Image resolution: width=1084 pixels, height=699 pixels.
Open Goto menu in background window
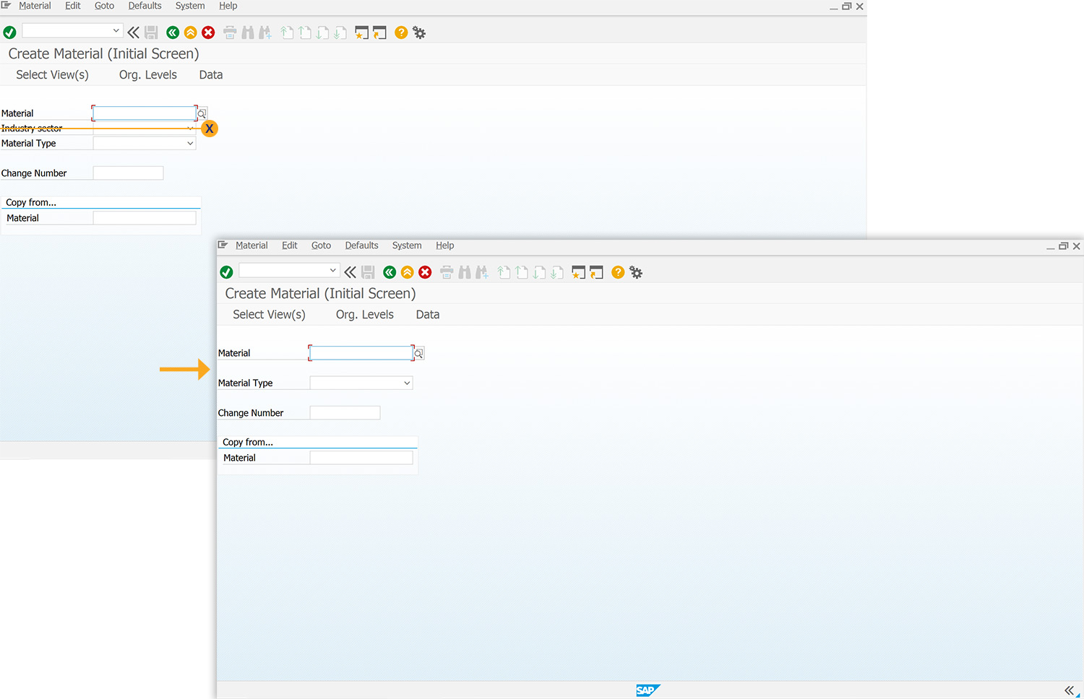105,6
